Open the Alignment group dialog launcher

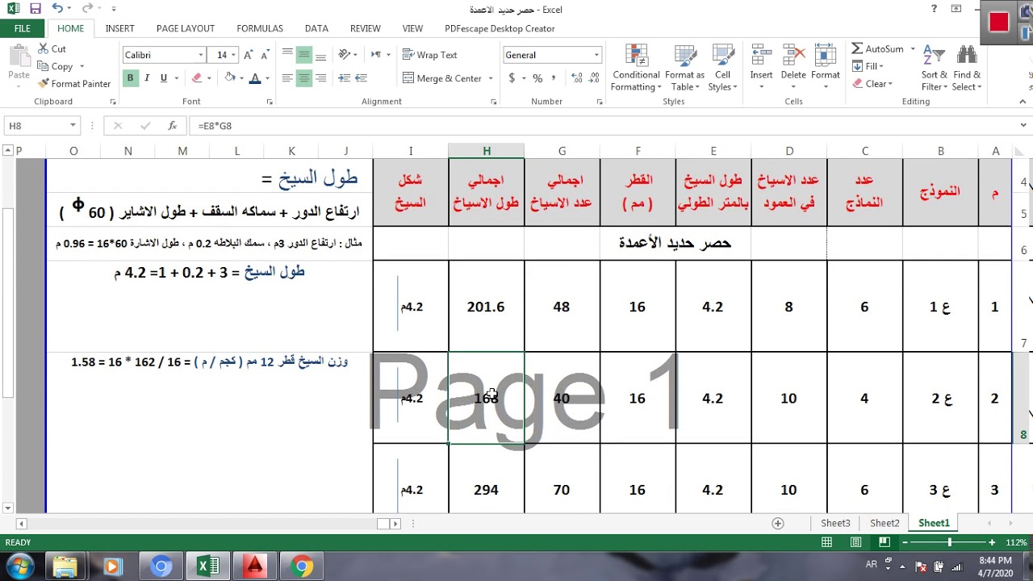coord(493,102)
